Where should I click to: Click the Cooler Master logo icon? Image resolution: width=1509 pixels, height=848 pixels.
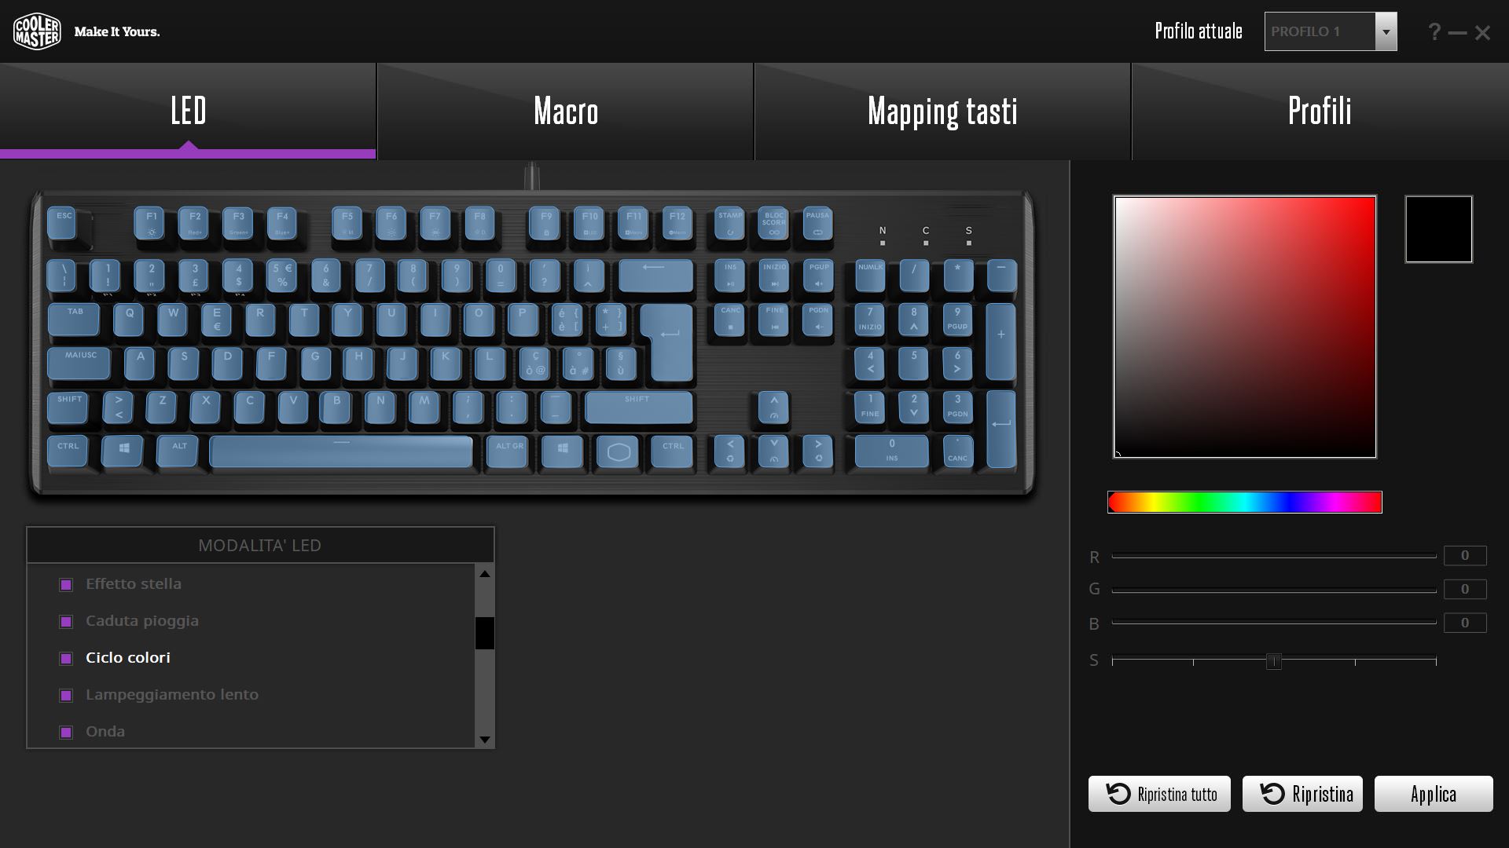pyautogui.click(x=37, y=31)
